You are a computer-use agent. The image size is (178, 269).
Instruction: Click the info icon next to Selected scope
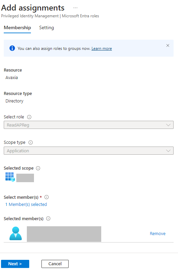(38, 168)
